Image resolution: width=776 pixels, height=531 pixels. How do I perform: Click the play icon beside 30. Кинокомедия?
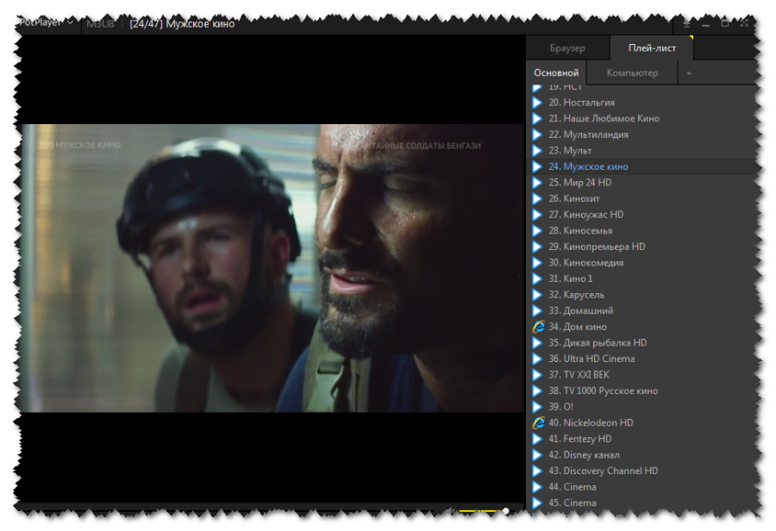tap(537, 263)
